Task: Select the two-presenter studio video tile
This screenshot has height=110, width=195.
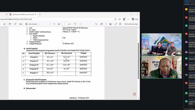Action: click(x=162, y=45)
